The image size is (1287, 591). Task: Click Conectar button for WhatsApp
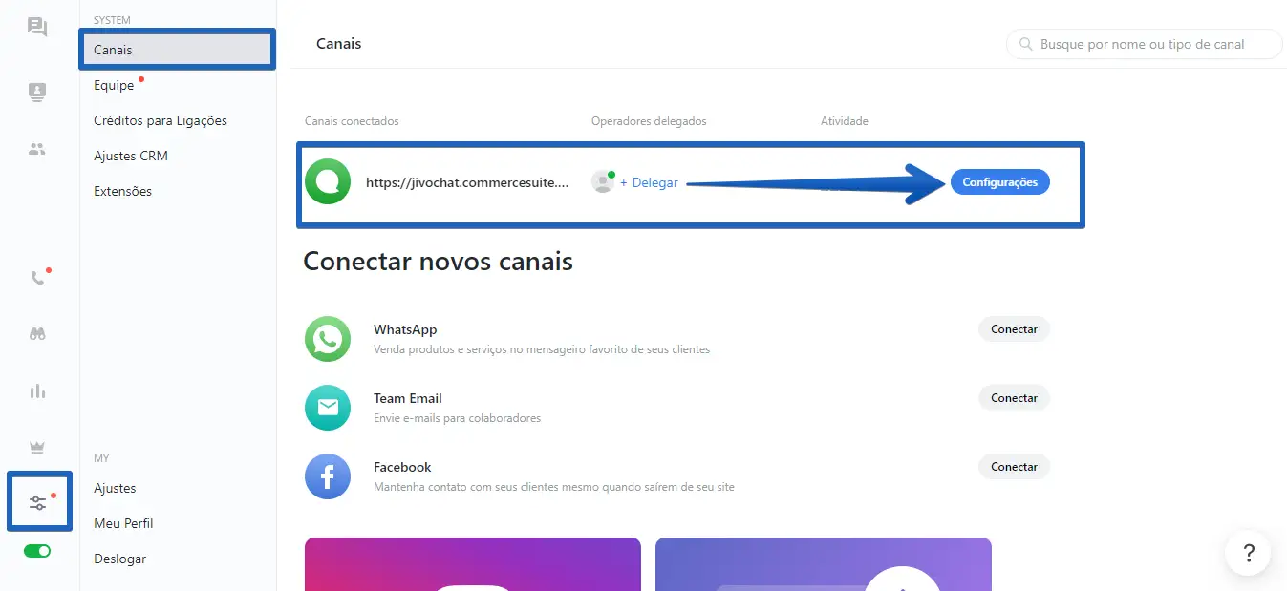tap(1014, 329)
